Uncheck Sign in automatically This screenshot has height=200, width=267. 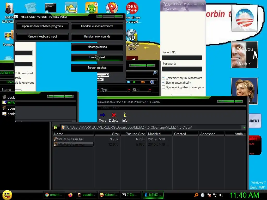[x=163, y=83]
